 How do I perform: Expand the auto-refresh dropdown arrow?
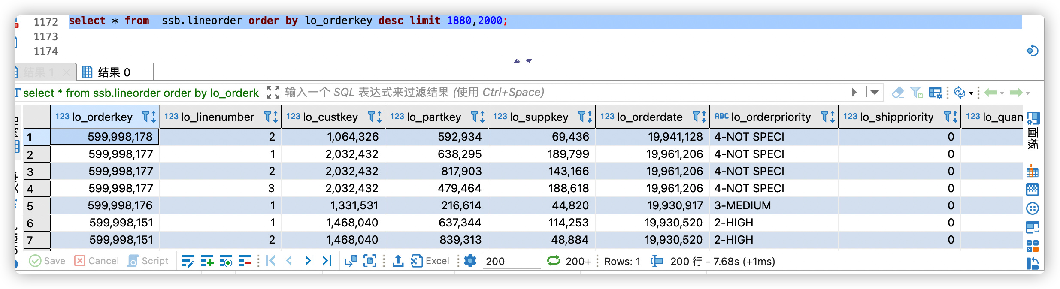tap(971, 93)
